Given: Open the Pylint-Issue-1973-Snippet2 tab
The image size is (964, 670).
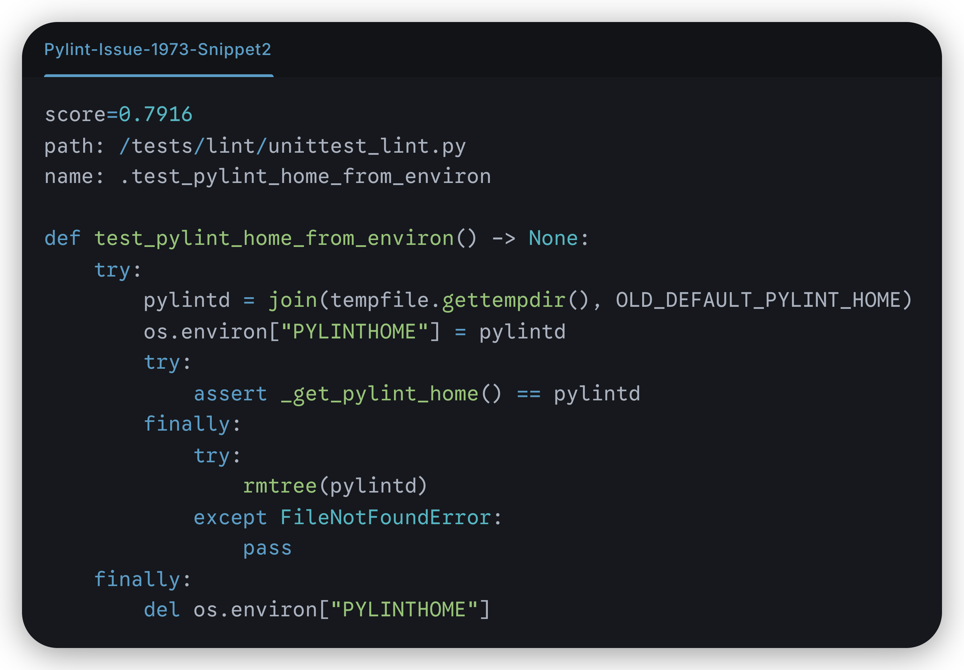Looking at the screenshot, I should click(x=158, y=50).
